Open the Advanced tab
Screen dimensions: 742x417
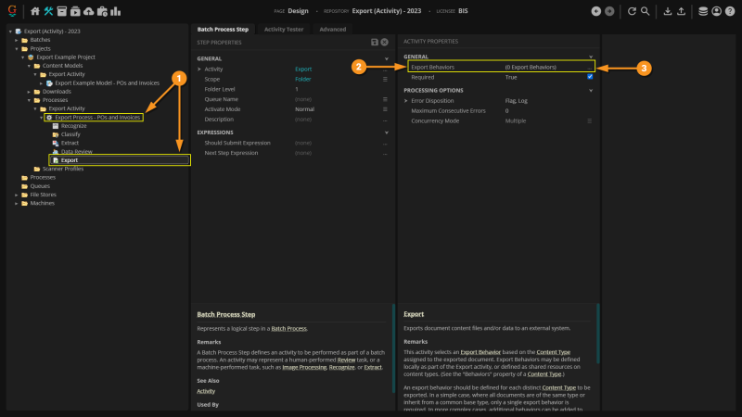coord(332,30)
